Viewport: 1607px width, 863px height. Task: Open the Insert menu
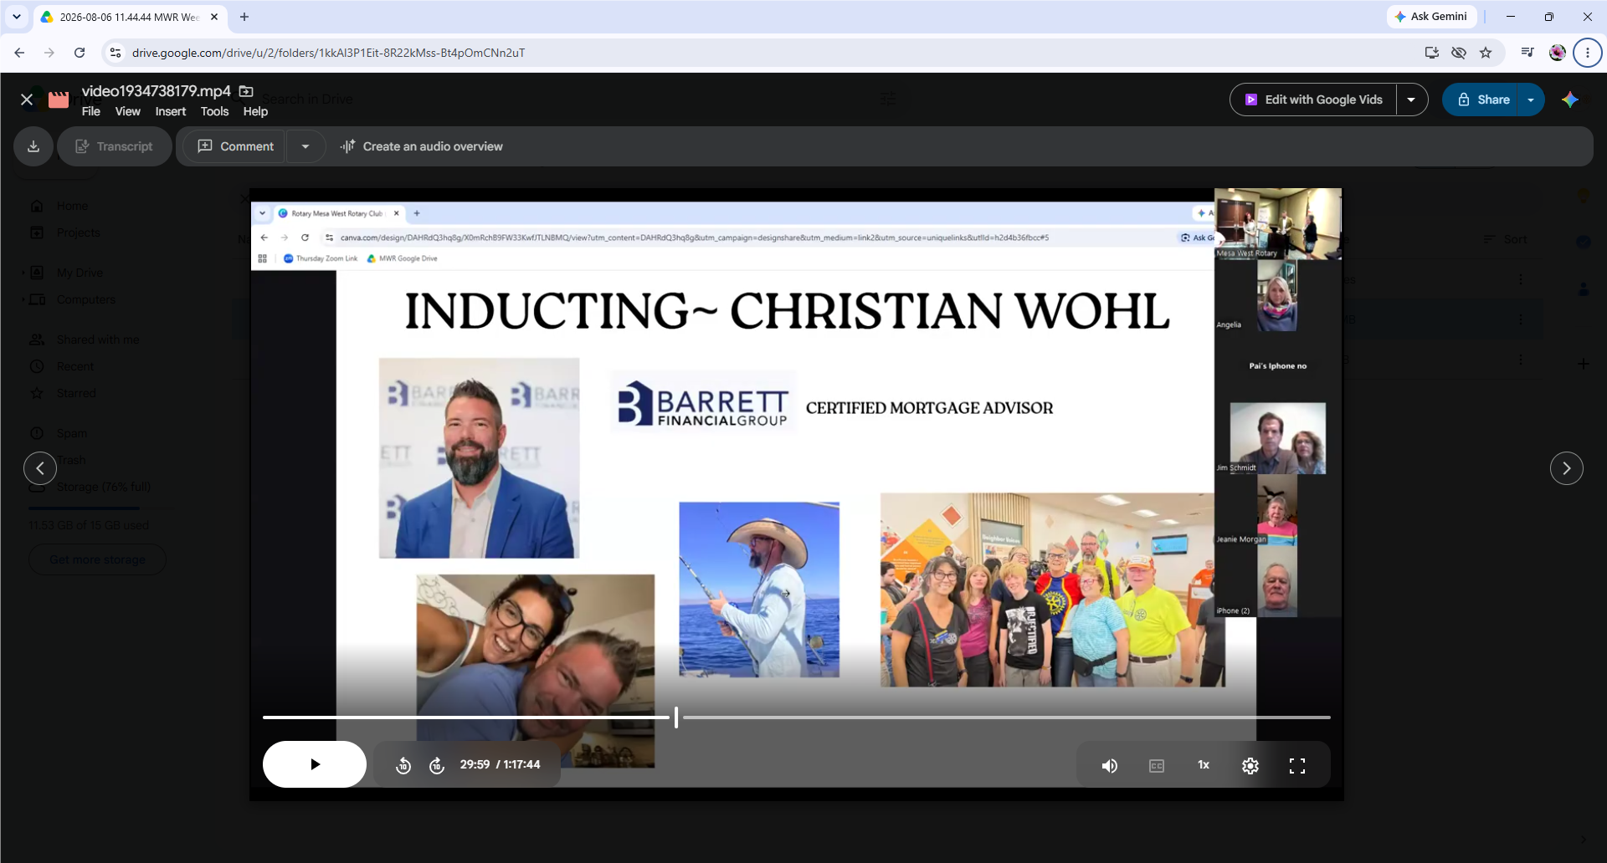[x=171, y=111]
